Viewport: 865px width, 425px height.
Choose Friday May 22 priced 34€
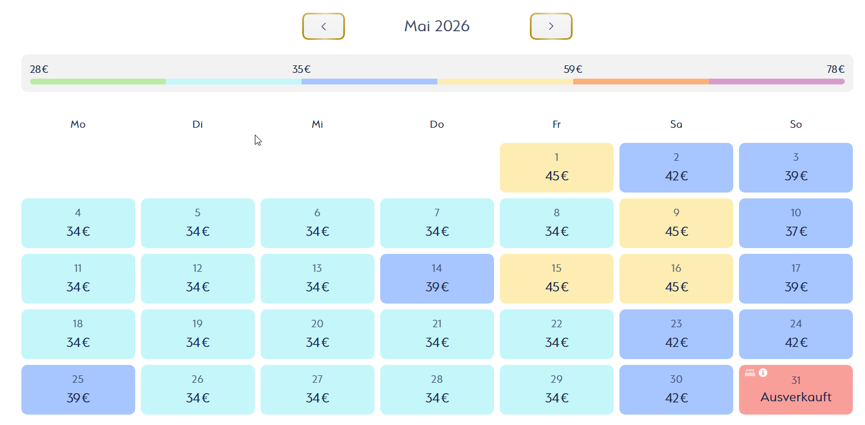click(556, 334)
